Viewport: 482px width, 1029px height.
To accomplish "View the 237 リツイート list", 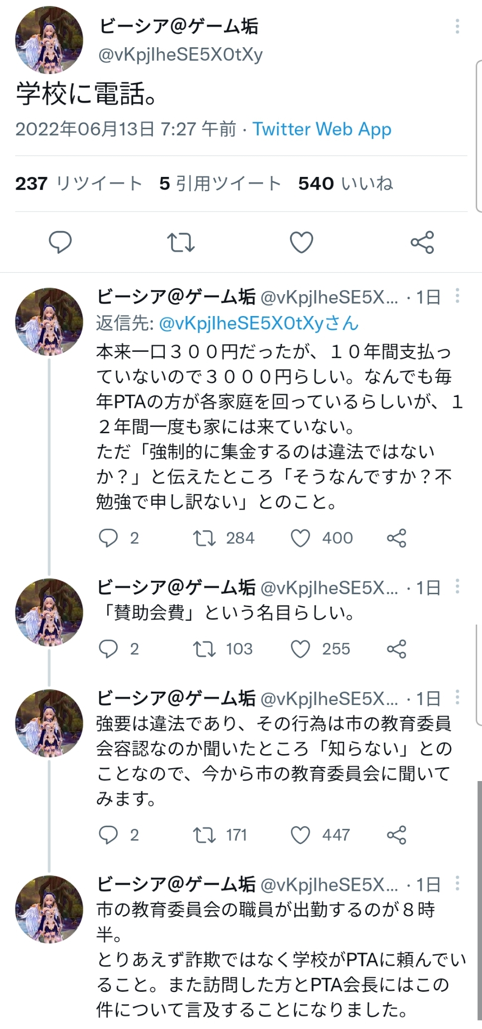I will pyautogui.click(x=78, y=183).
